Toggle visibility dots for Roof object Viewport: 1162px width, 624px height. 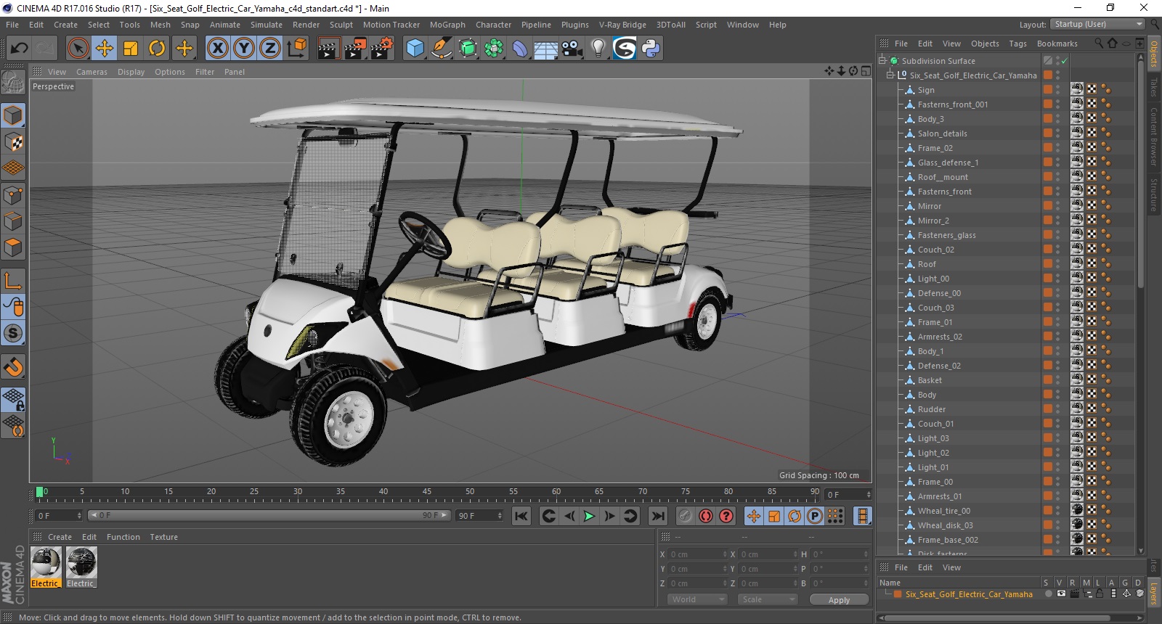pyautogui.click(x=1058, y=264)
